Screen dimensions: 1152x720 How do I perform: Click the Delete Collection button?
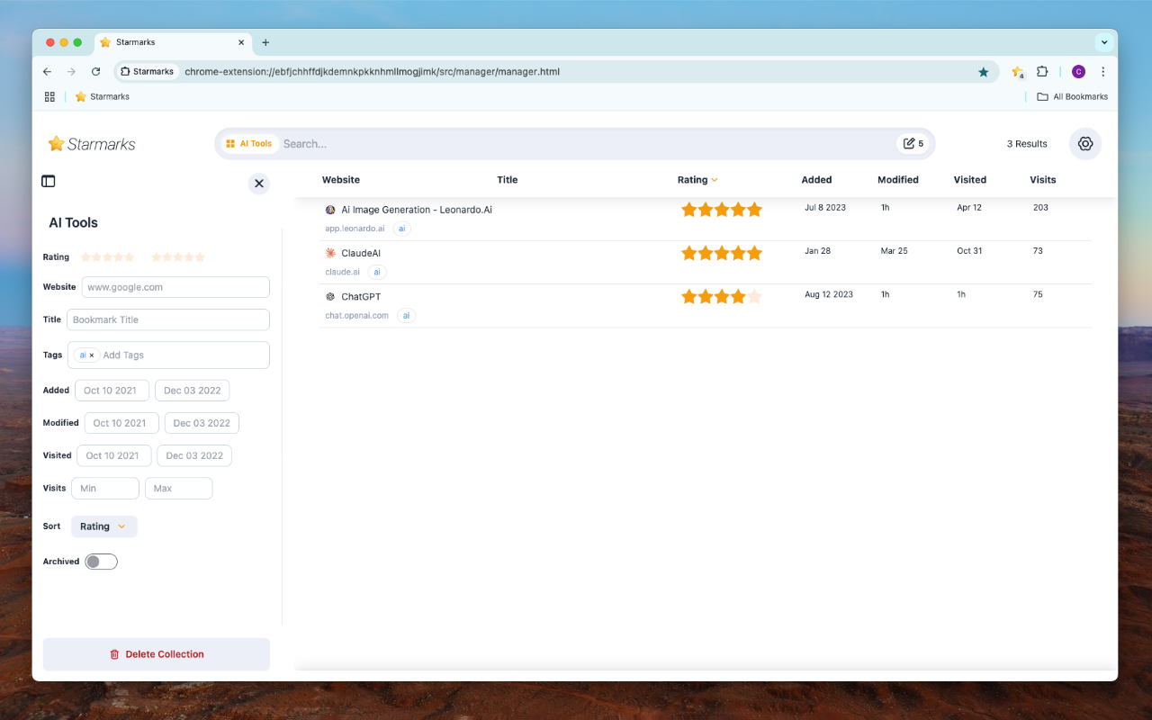tap(157, 654)
